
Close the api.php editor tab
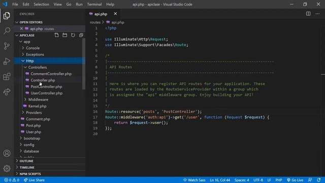pyautogui.click(x=115, y=14)
